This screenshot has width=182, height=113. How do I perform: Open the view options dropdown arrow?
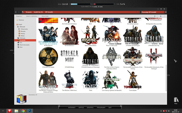pyautogui.click(x=157, y=16)
